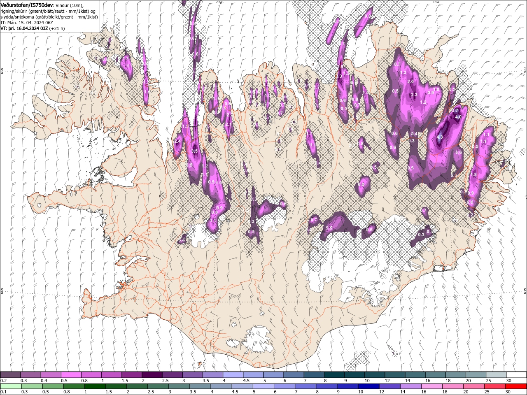527x395 pixels.
Task: Click the 20W longitude label
Action: 219,2
